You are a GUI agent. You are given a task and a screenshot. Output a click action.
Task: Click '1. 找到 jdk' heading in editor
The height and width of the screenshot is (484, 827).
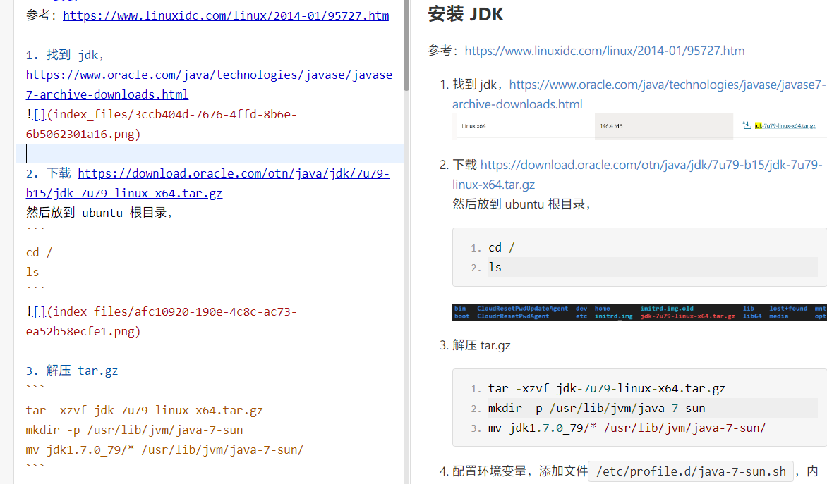[x=66, y=55]
